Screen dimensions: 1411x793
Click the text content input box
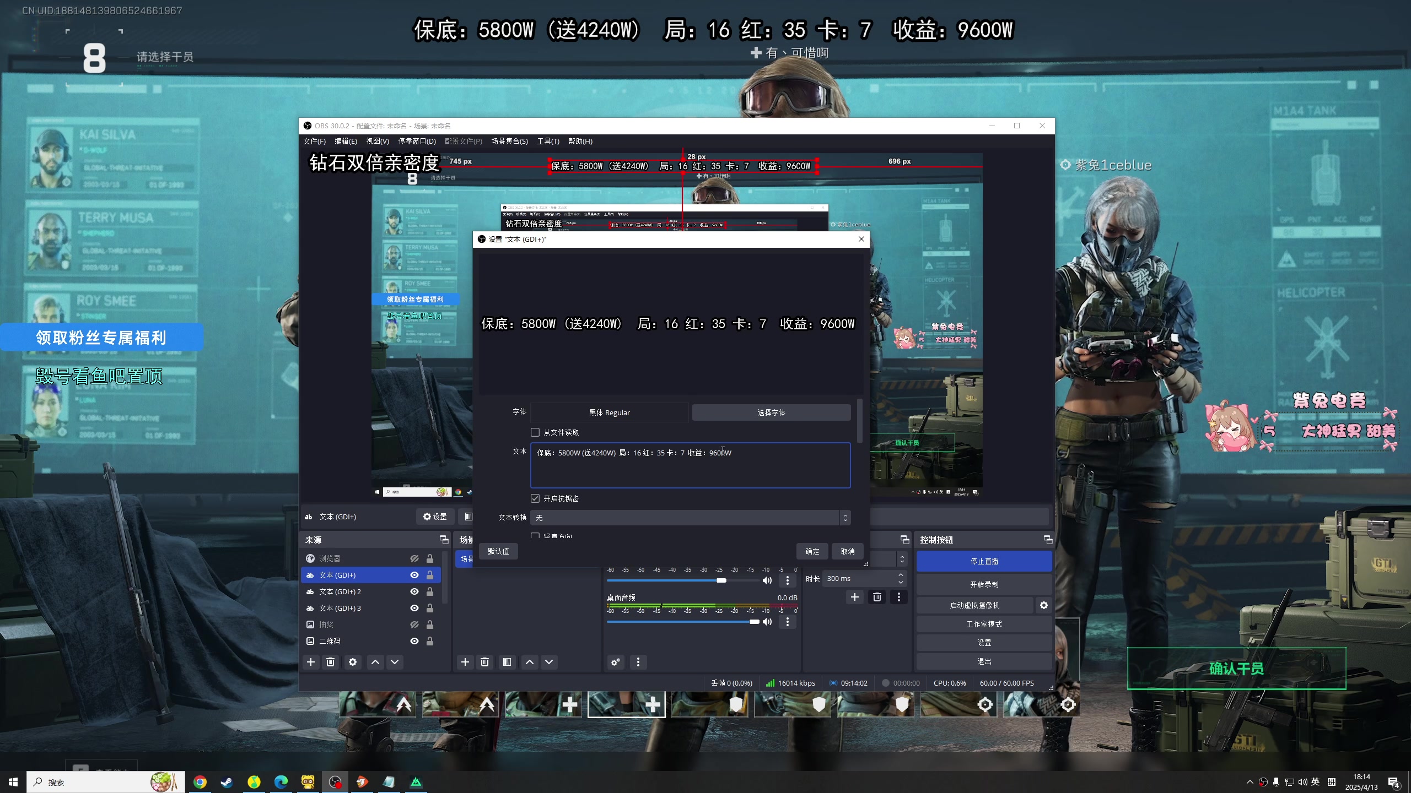[x=691, y=465]
